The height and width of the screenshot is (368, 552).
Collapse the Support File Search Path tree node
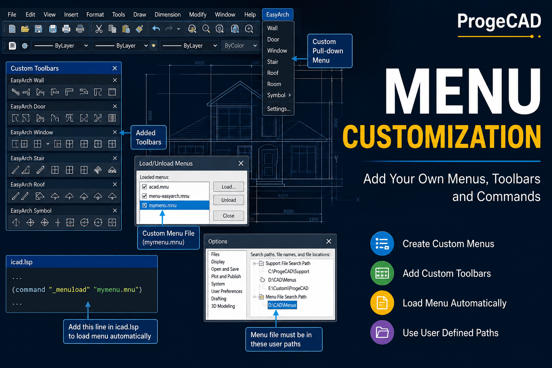(255, 263)
